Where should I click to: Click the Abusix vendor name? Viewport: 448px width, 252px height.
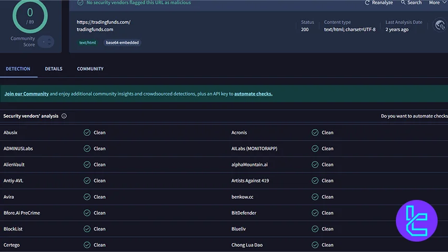pyautogui.click(x=10, y=133)
